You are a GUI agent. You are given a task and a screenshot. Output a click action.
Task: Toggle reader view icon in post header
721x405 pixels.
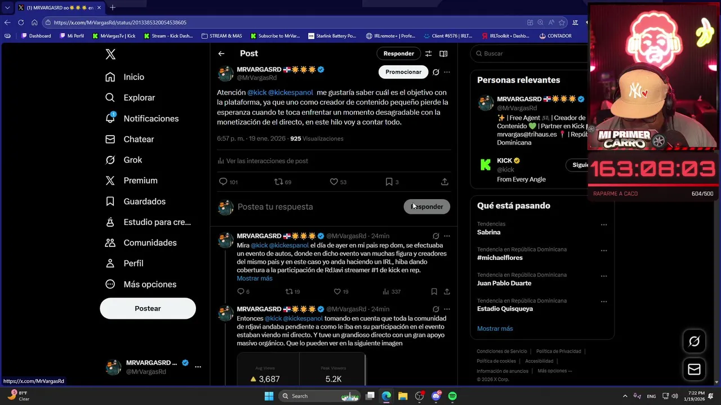tap(443, 53)
